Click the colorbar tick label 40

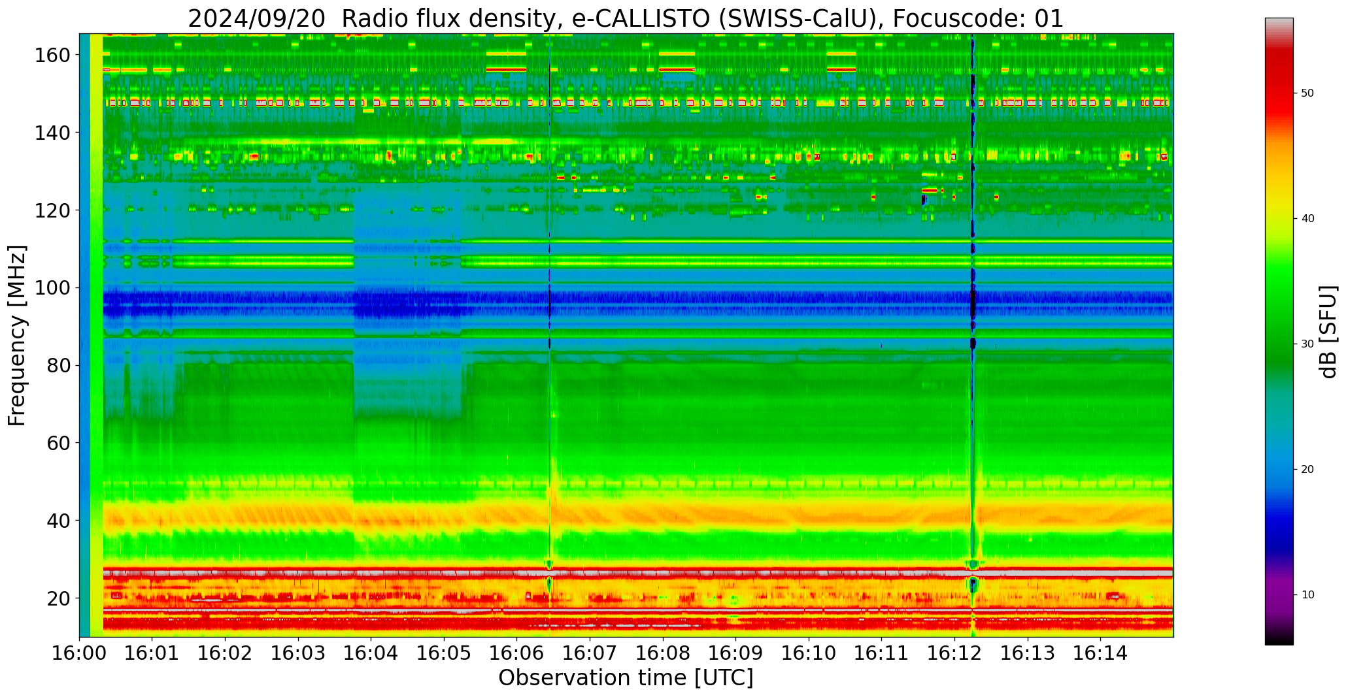pyautogui.click(x=1307, y=218)
